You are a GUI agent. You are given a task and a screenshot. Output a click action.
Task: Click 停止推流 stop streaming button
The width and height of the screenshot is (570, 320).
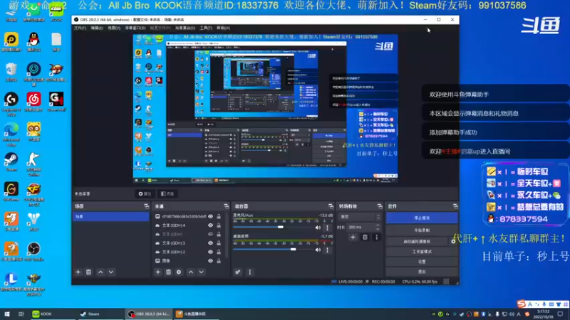pyautogui.click(x=422, y=218)
